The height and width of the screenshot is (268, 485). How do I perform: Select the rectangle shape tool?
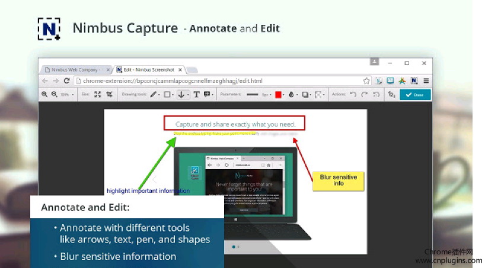[x=167, y=95]
